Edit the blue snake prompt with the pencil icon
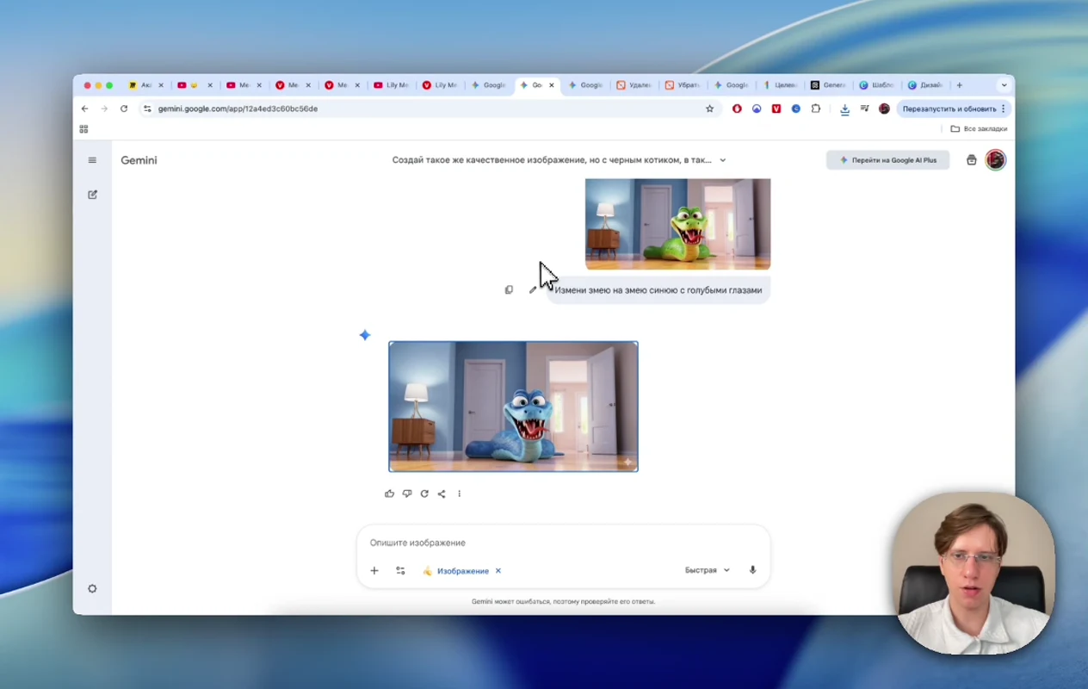The height and width of the screenshot is (689, 1088). [x=533, y=290]
